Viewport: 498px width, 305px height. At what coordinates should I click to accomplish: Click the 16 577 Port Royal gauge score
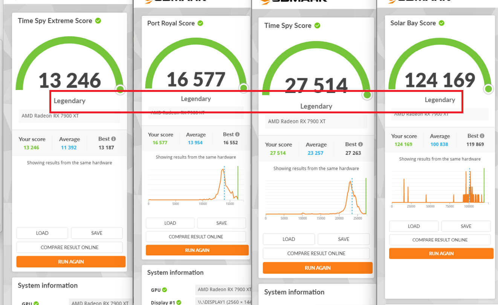[196, 79]
